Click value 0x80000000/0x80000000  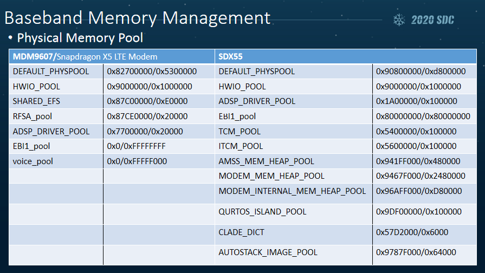[x=423, y=116]
